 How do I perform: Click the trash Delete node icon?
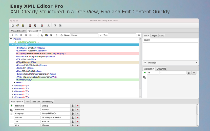[x=51, y=35]
